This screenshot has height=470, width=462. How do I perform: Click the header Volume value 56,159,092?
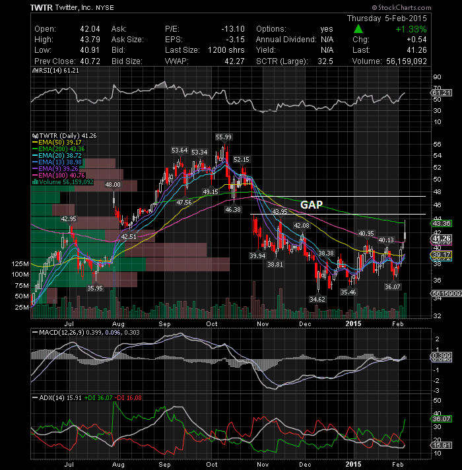407,61
